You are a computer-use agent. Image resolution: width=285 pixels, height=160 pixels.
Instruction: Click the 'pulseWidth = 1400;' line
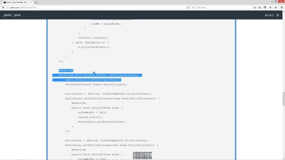(92, 112)
